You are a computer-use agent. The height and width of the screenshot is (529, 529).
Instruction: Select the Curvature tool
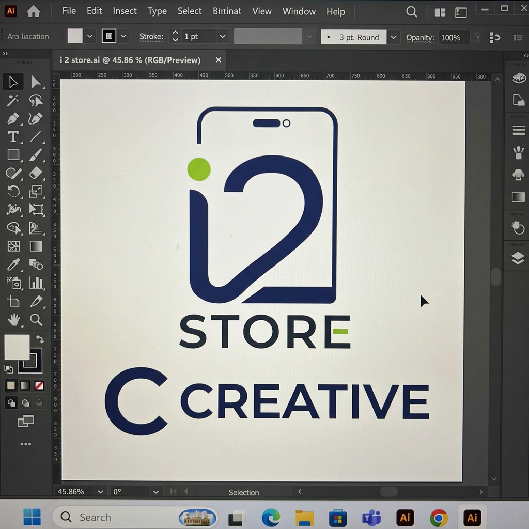(36, 118)
